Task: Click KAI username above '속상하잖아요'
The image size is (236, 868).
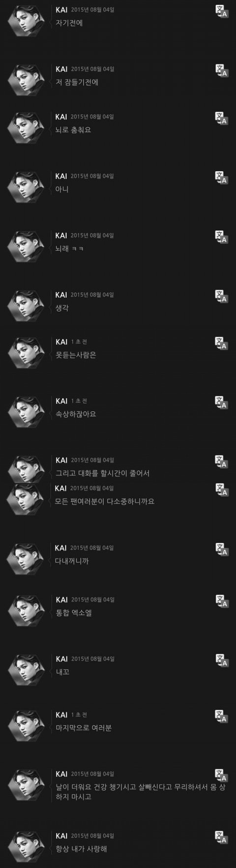Action: (61, 401)
